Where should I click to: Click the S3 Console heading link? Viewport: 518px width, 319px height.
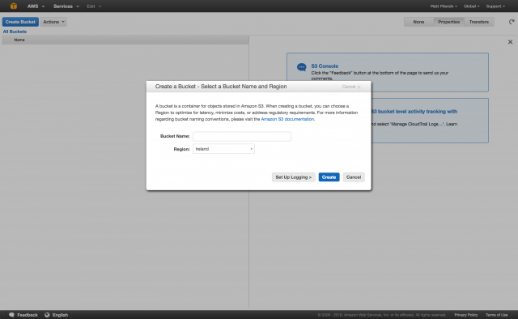pos(325,66)
